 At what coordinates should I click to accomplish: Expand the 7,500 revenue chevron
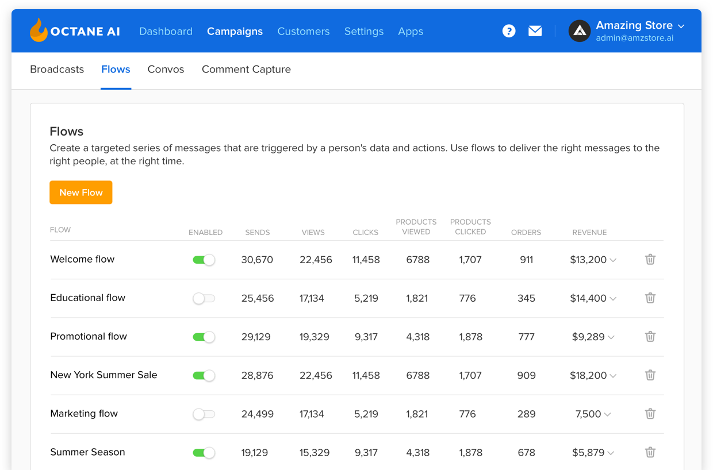click(x=608, y=414)
